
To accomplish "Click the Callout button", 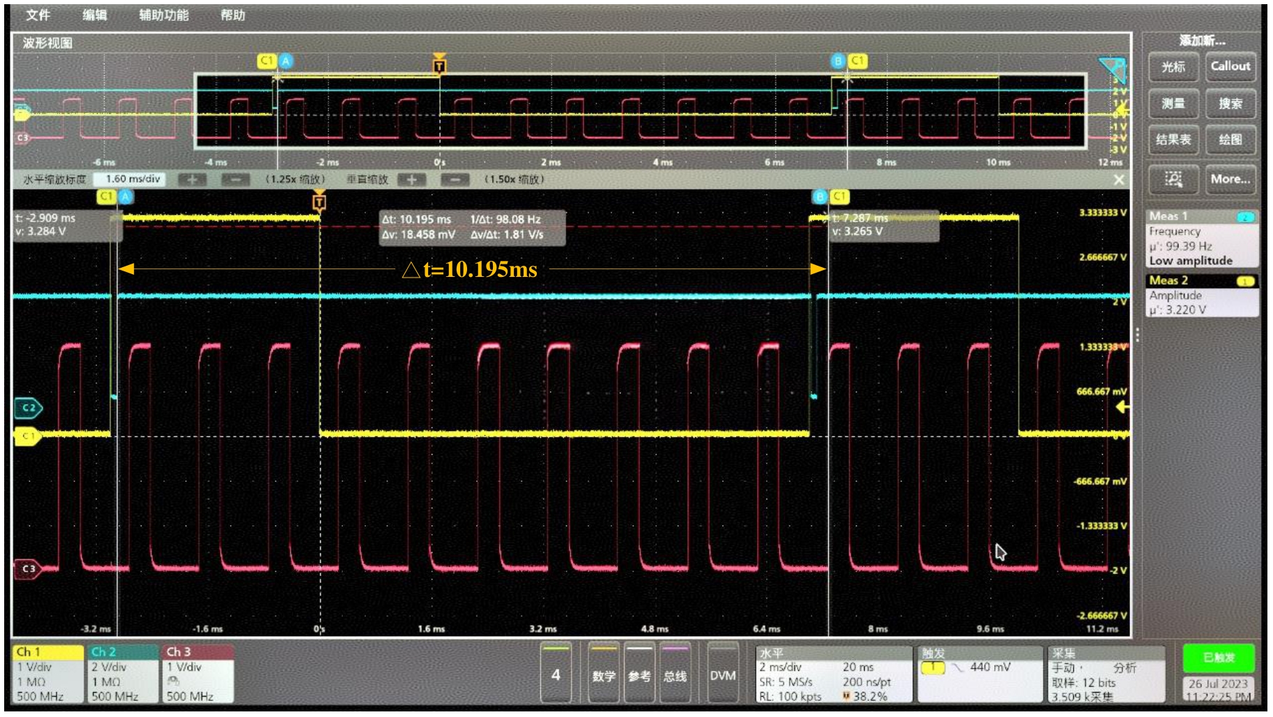I will (x=1230, y=66).
